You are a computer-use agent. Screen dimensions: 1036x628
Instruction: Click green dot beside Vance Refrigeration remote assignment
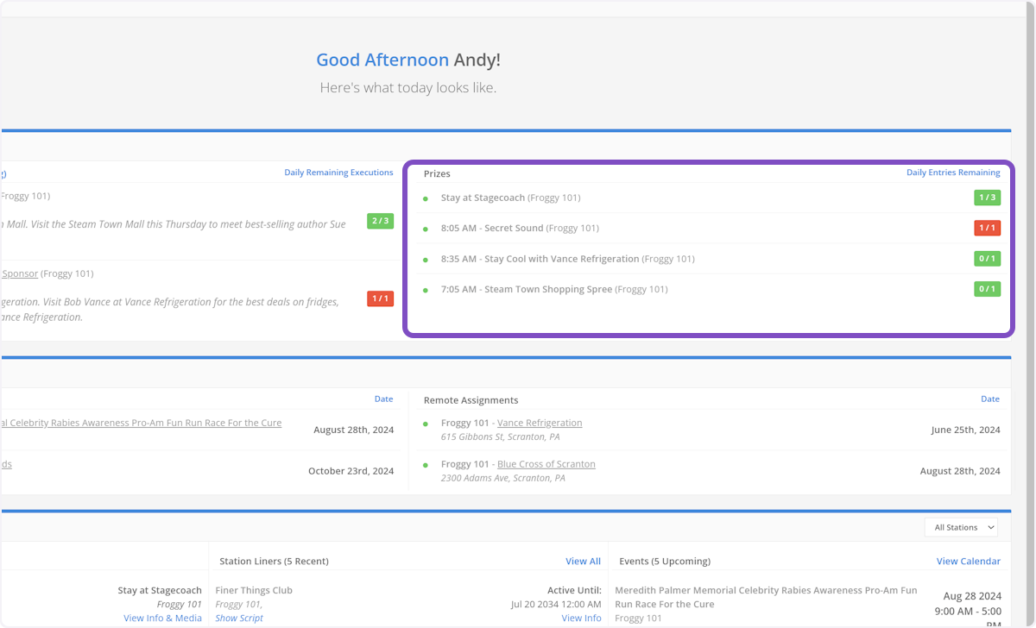tap(425, 424)
